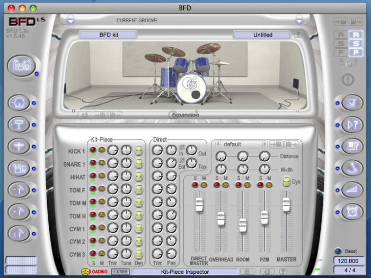Click the Room fader handle
Image resolution: width=371 pixels, height=278 pixels.
pos(243,225)
